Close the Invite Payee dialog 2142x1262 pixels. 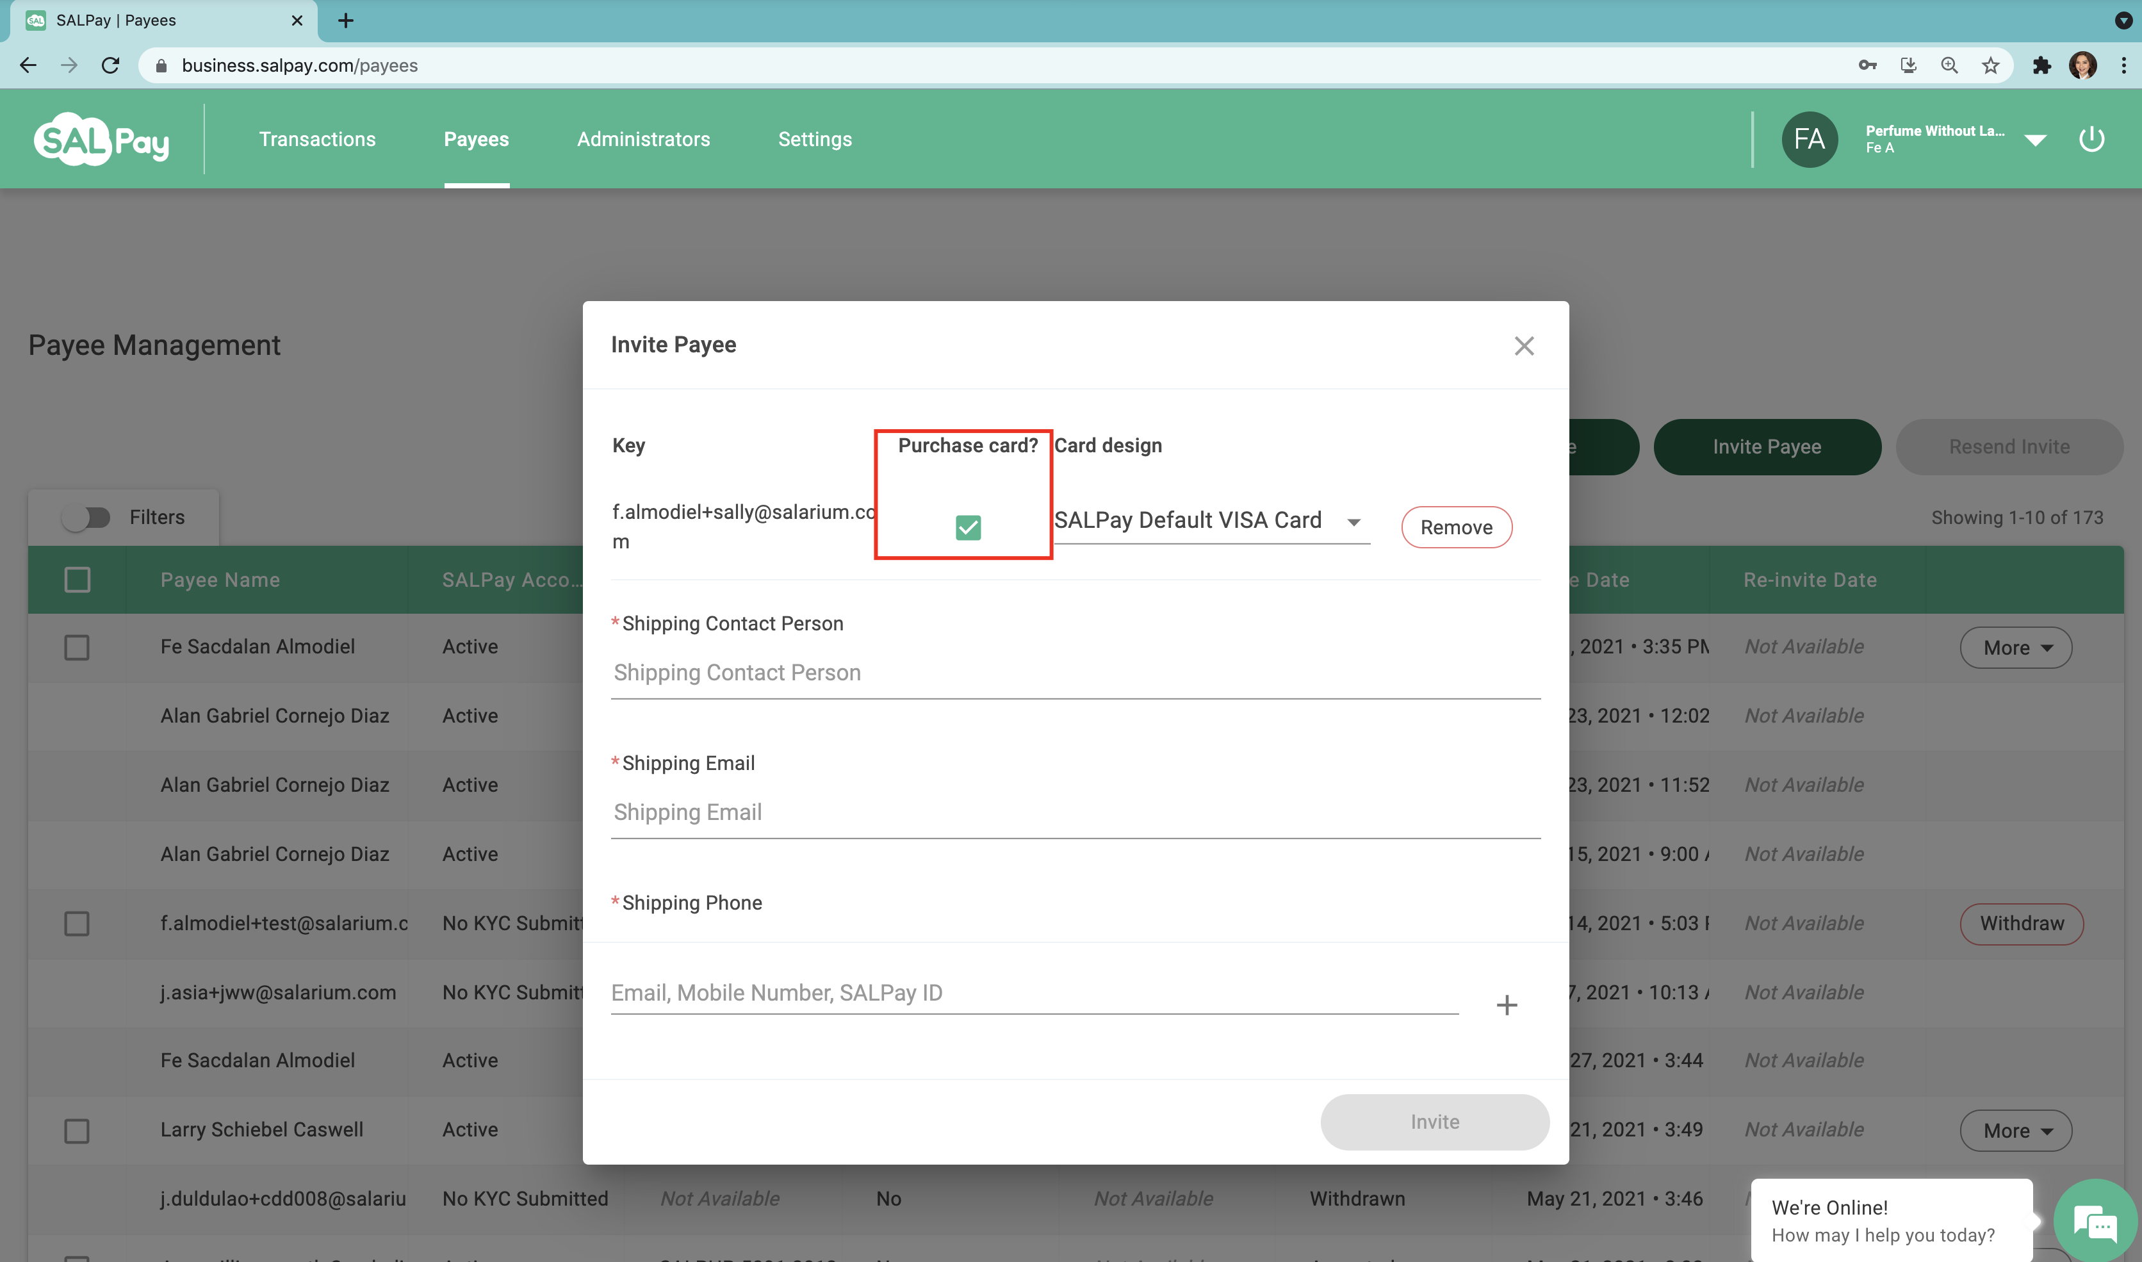(1524, 346)
